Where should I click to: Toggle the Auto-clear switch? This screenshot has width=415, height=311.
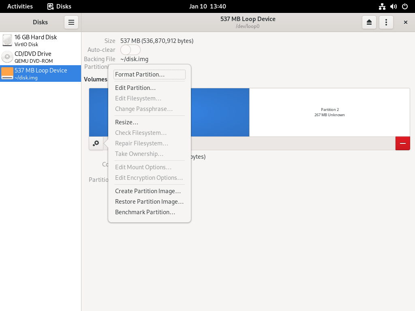[x=130, y=50]
